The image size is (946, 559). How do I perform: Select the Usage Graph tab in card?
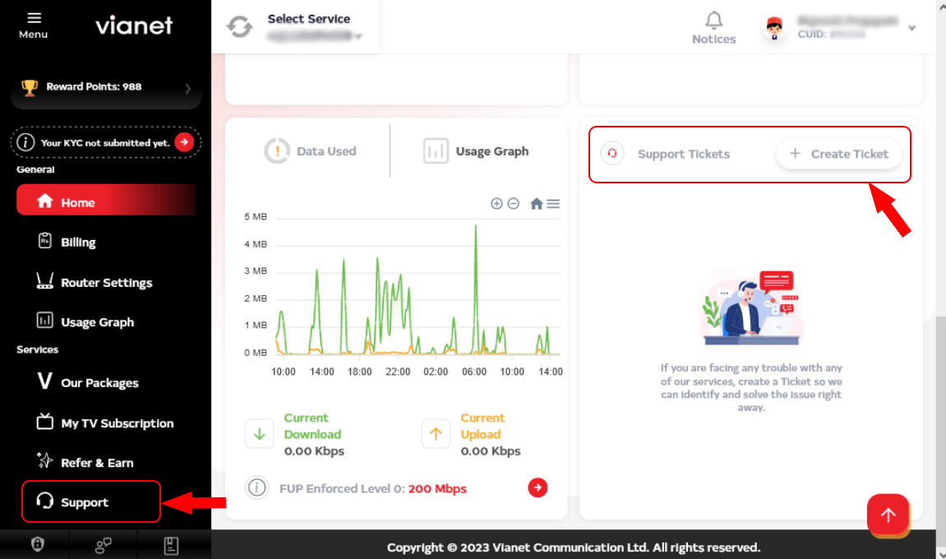click(x=477, y=151)
